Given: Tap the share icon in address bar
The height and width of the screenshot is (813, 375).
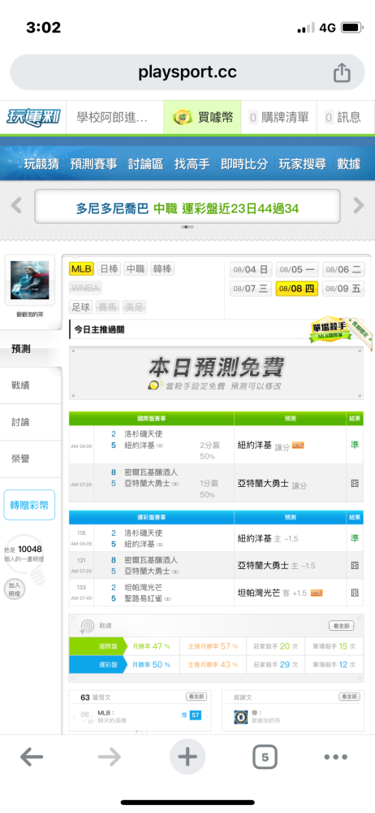Looking at the screenshot, I should tap(342, 72).
